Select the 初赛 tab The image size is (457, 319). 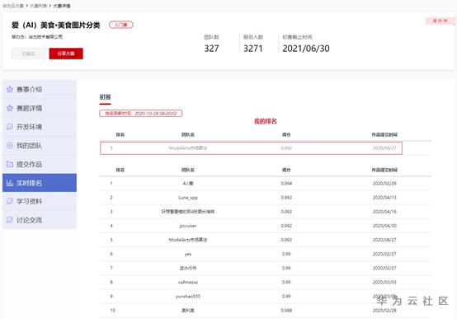(106, 97)
